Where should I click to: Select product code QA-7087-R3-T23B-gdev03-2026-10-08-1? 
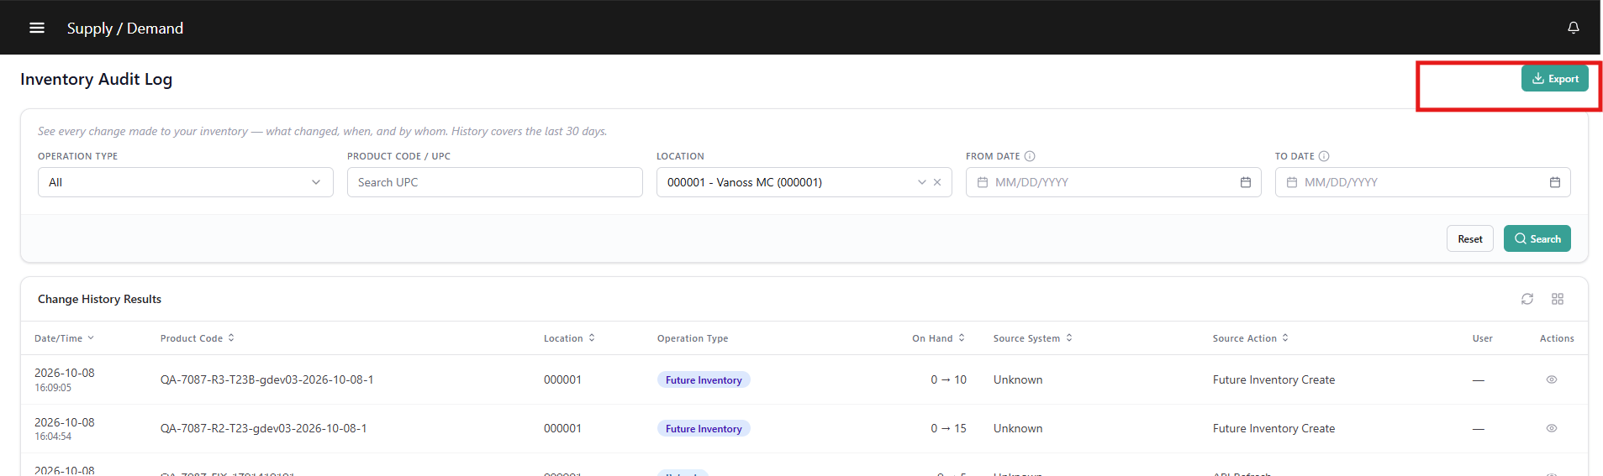(x=266, y=379)
